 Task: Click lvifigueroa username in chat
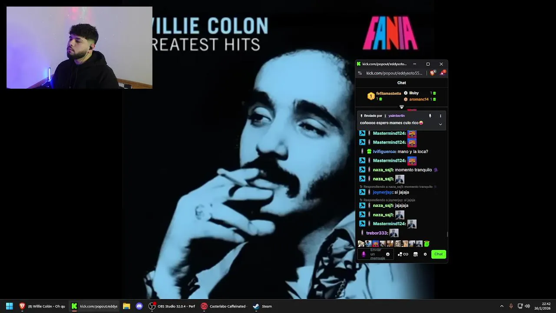coord(384,152)
